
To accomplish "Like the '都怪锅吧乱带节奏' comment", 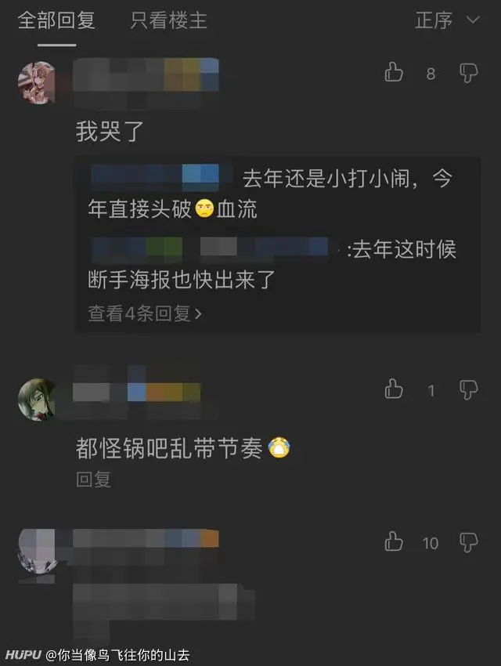I will [x=394, y=389].
